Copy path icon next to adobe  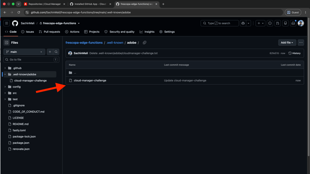[145, 43]
